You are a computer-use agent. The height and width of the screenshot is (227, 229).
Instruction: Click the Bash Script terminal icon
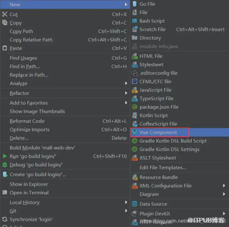coord(135,21)
